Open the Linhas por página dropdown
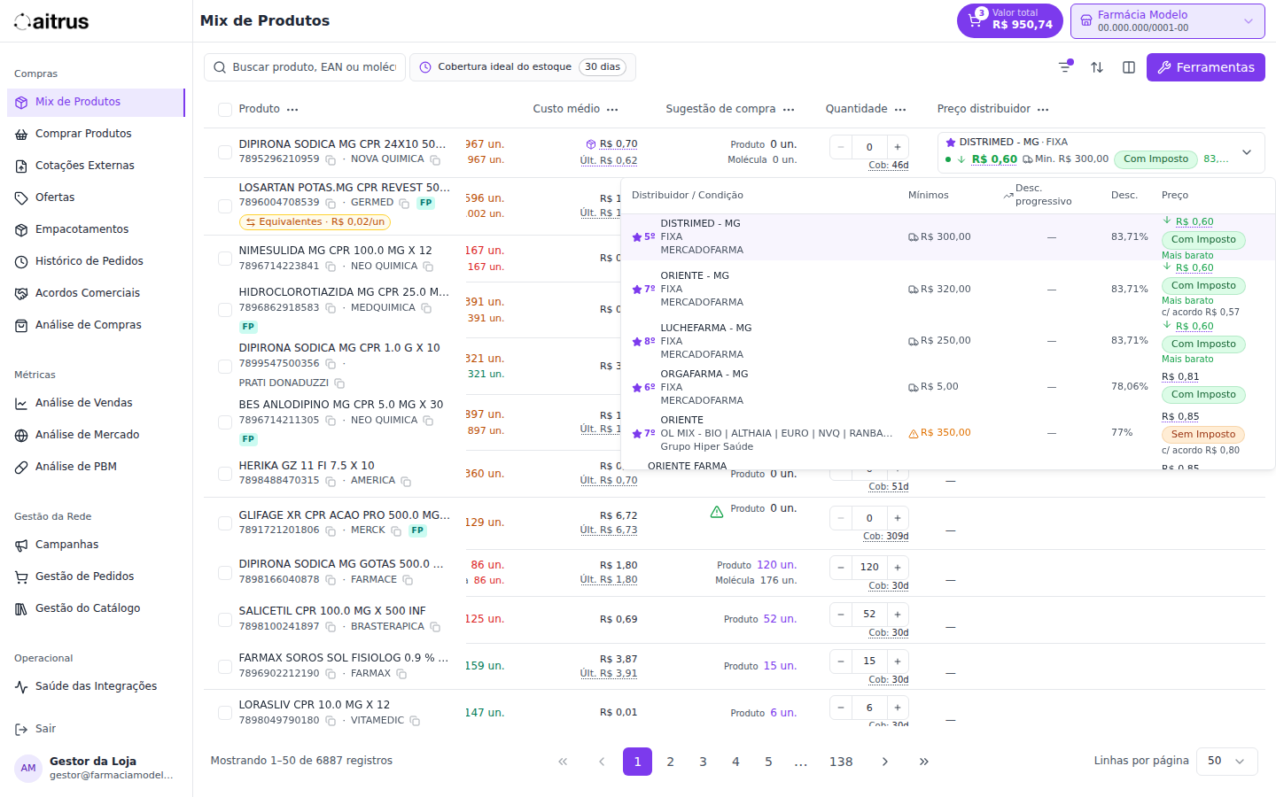Image resolution: width=1276 pixels, height=797 pixels. coord(1227,762)
